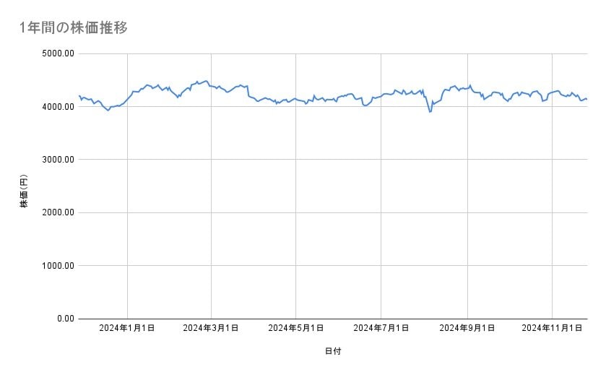Click the 2024年7月1日 date label

(x=381, y=329)
